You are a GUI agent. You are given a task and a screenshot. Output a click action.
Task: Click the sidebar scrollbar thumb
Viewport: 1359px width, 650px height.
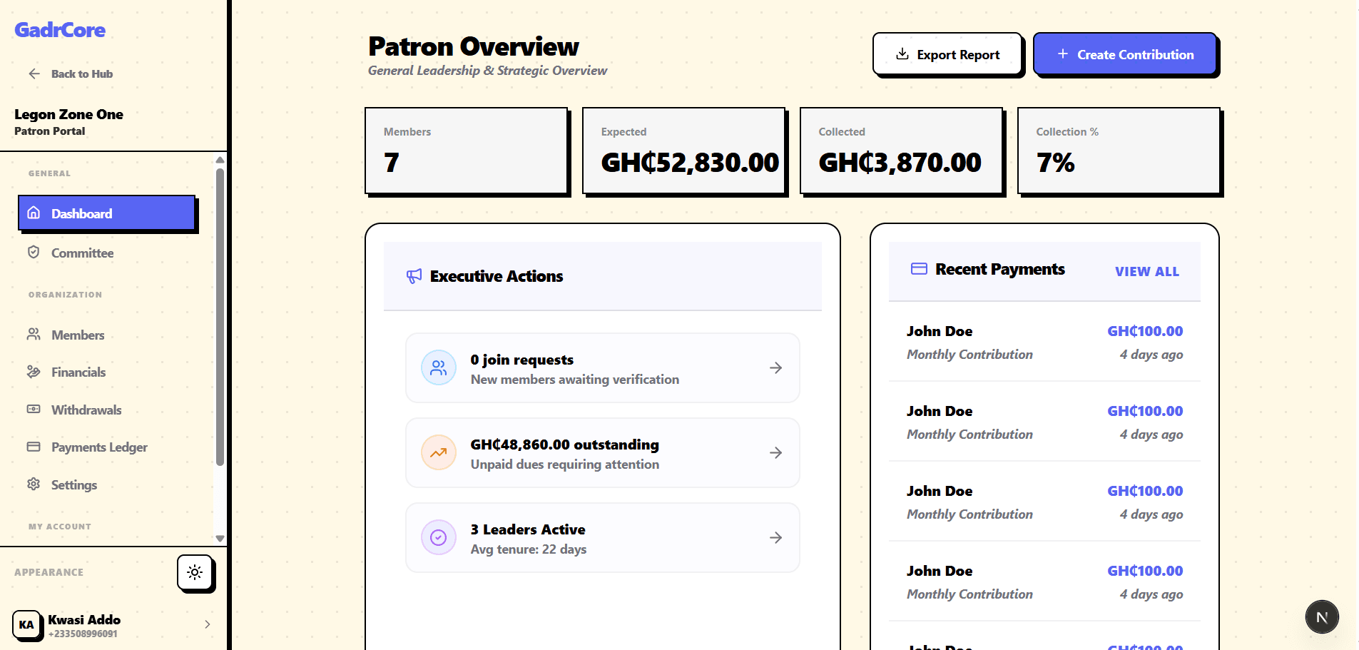point(220,317)
